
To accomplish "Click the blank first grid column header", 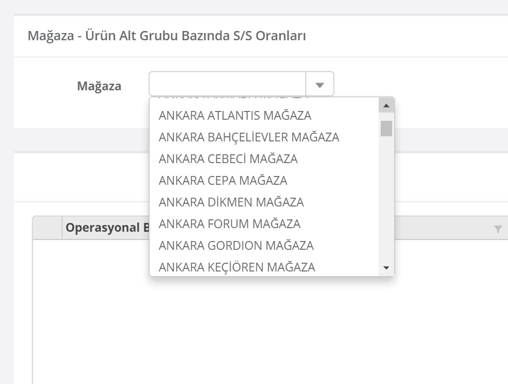I will 48,228.
